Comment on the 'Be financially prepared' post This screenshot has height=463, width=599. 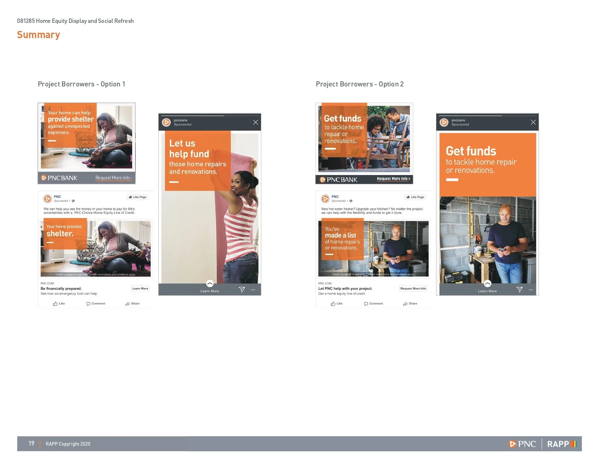(x=96, y=304)
